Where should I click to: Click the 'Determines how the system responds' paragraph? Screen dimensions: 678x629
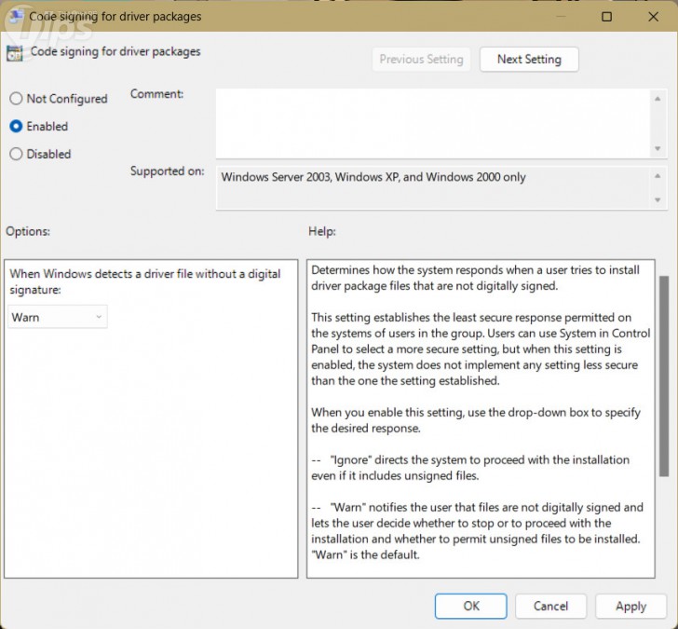click(x=475, y=278)
